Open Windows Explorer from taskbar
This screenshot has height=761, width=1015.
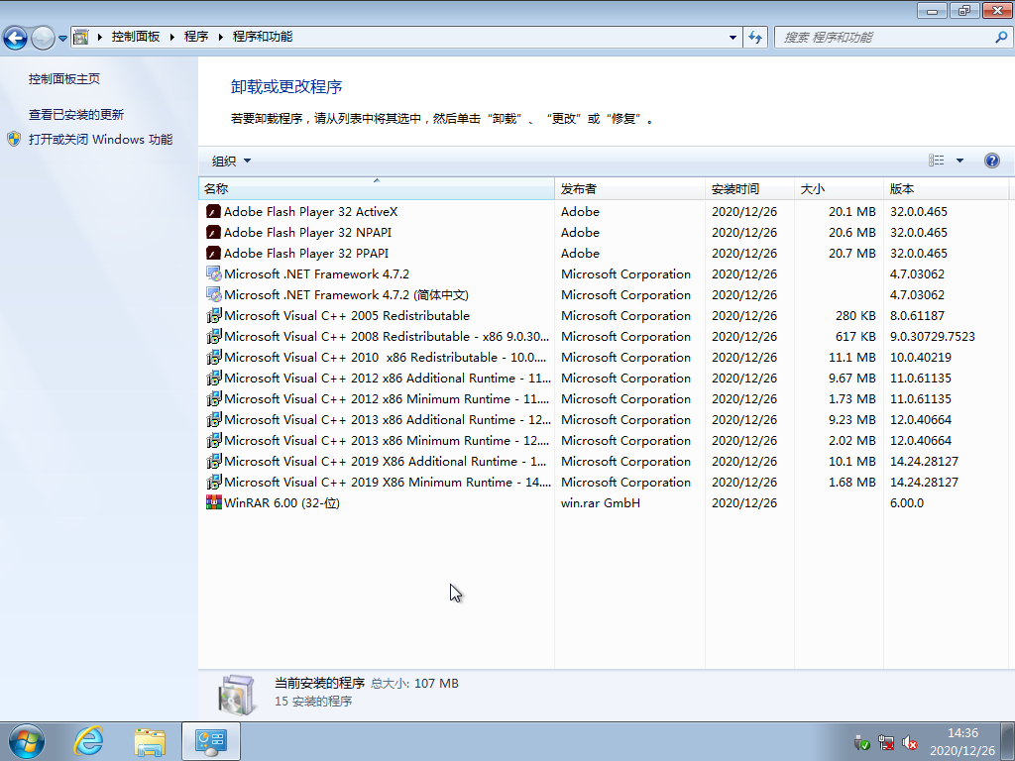point(150,741)
